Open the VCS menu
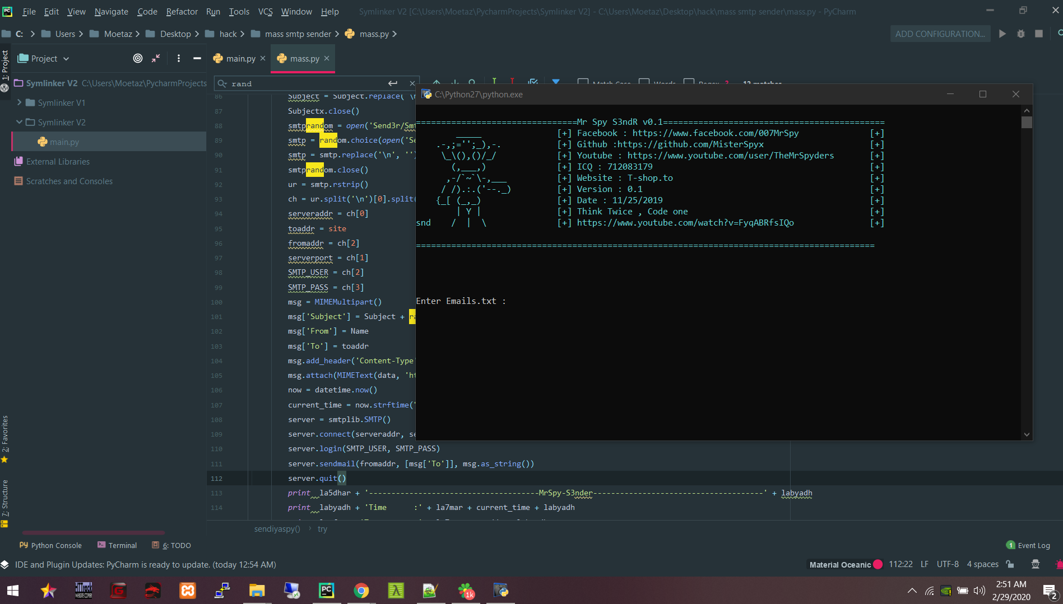The image size is (1063, 604). tap(265, 11)
